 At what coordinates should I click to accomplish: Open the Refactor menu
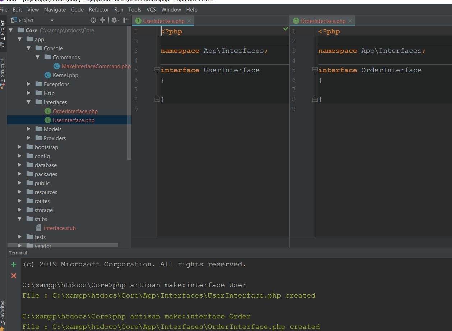pos(99,10)
